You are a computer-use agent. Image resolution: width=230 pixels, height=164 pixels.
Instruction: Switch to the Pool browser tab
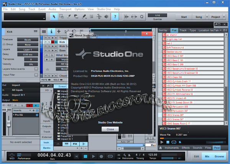coord(217,148)
